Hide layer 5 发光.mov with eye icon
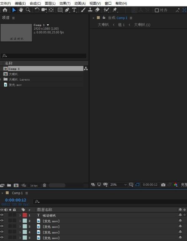Screen dimensions: 187x241 [2, 238]
